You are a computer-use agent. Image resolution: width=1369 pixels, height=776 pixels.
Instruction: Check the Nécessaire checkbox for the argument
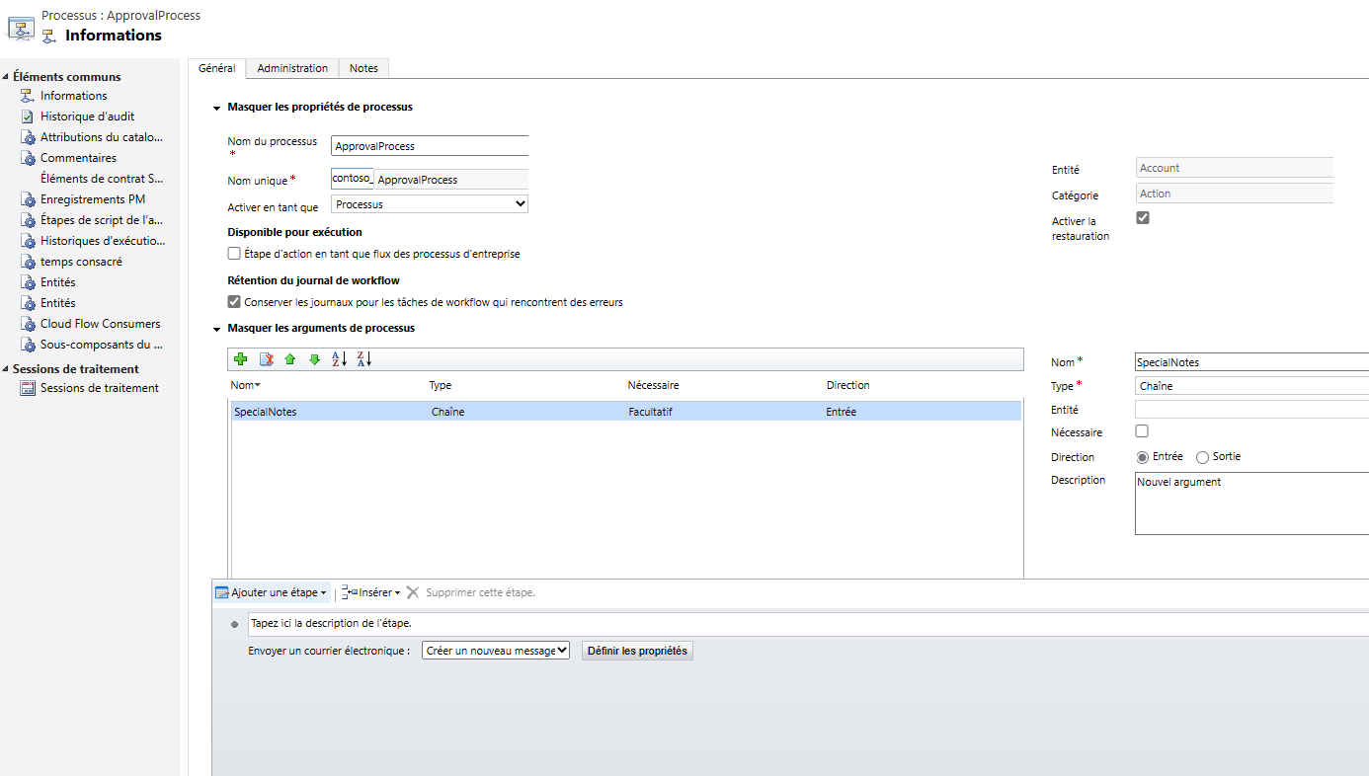(x=1142, y=431)
